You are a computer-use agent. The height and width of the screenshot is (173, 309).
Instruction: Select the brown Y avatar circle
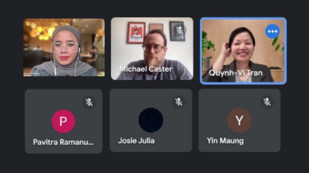pos(239,120)
